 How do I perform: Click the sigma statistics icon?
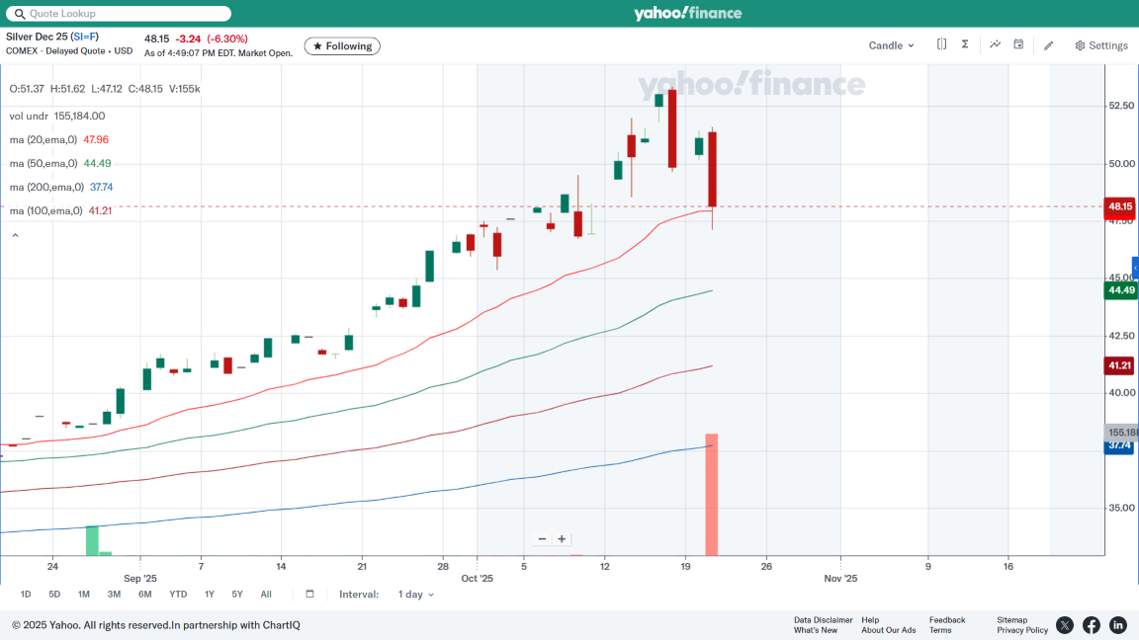tap(965, 44)
